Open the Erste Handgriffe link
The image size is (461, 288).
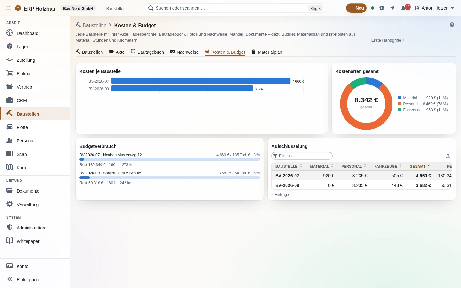click(x=388, y=40)
